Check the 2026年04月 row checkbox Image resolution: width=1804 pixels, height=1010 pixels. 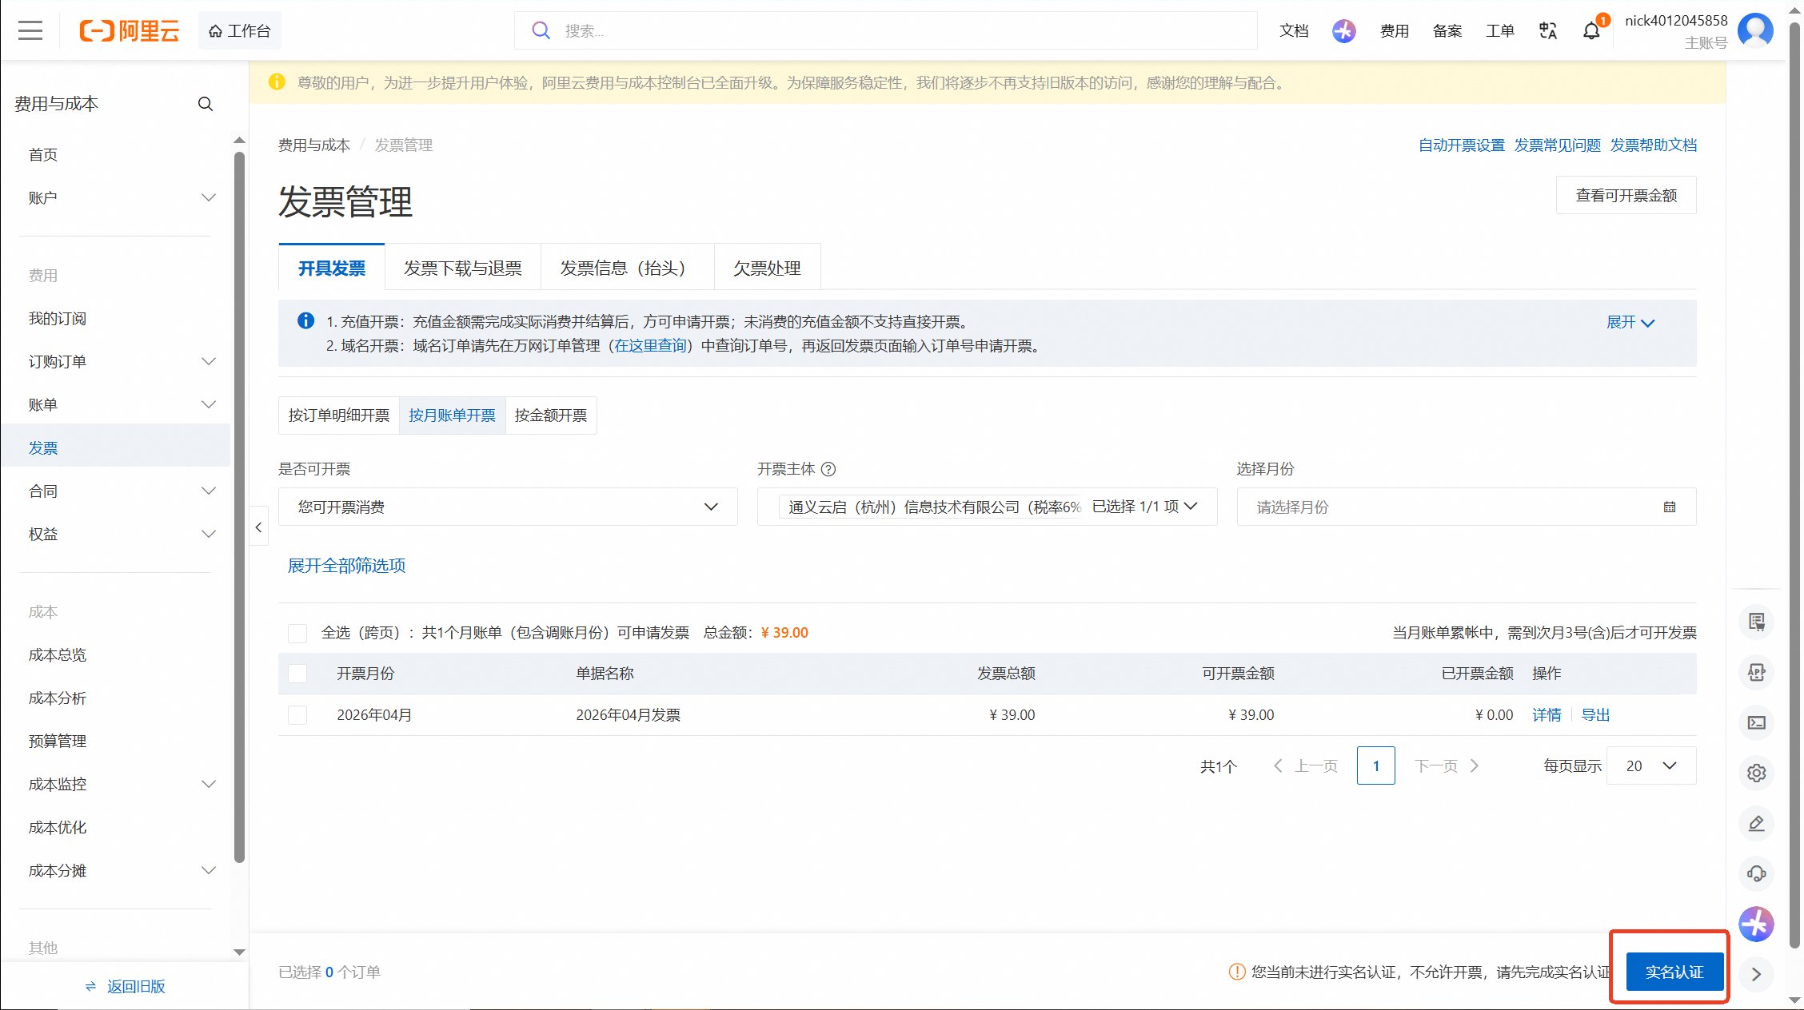(297, 715)
